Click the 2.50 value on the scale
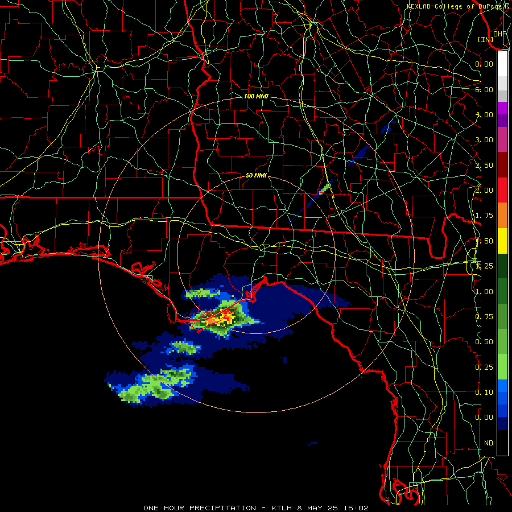 tap(484, 165)
